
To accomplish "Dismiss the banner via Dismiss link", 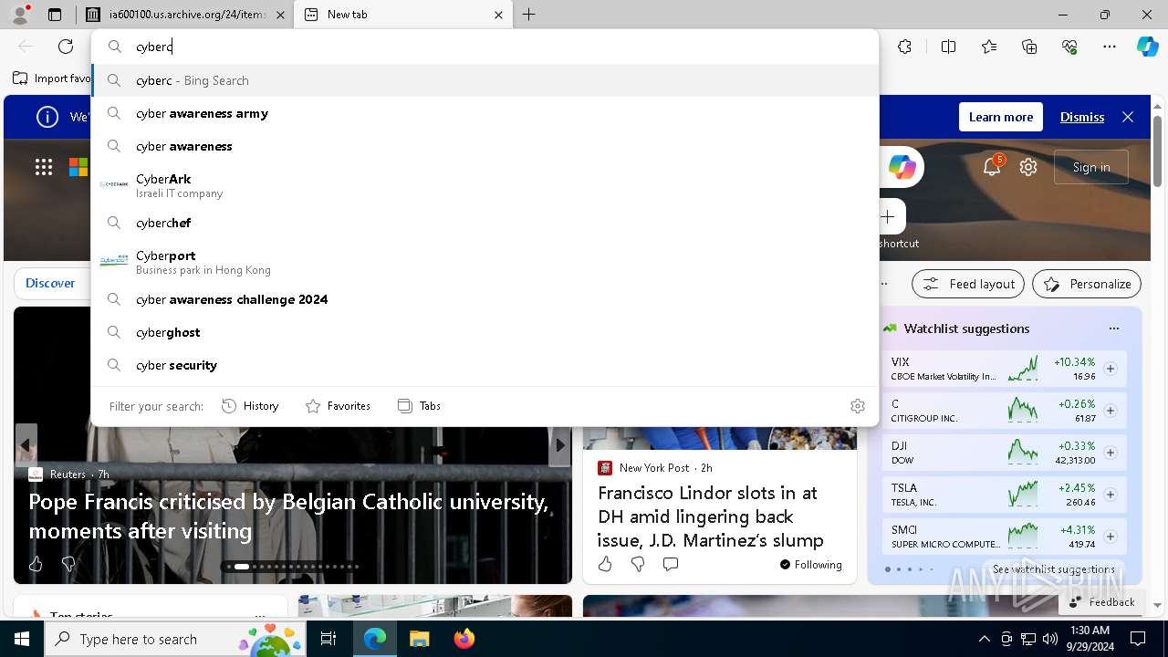I will tap(1082, 117).
